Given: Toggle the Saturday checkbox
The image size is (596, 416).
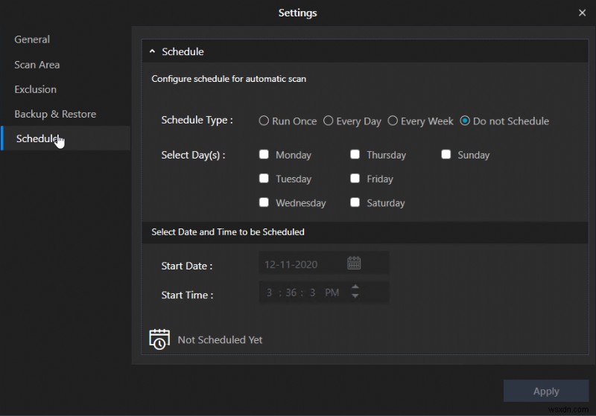Looking at the screenshot, I should tap(355, 202).
